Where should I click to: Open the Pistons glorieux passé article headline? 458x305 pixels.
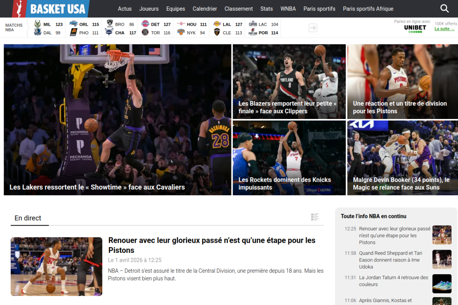(x=212, y=245)
